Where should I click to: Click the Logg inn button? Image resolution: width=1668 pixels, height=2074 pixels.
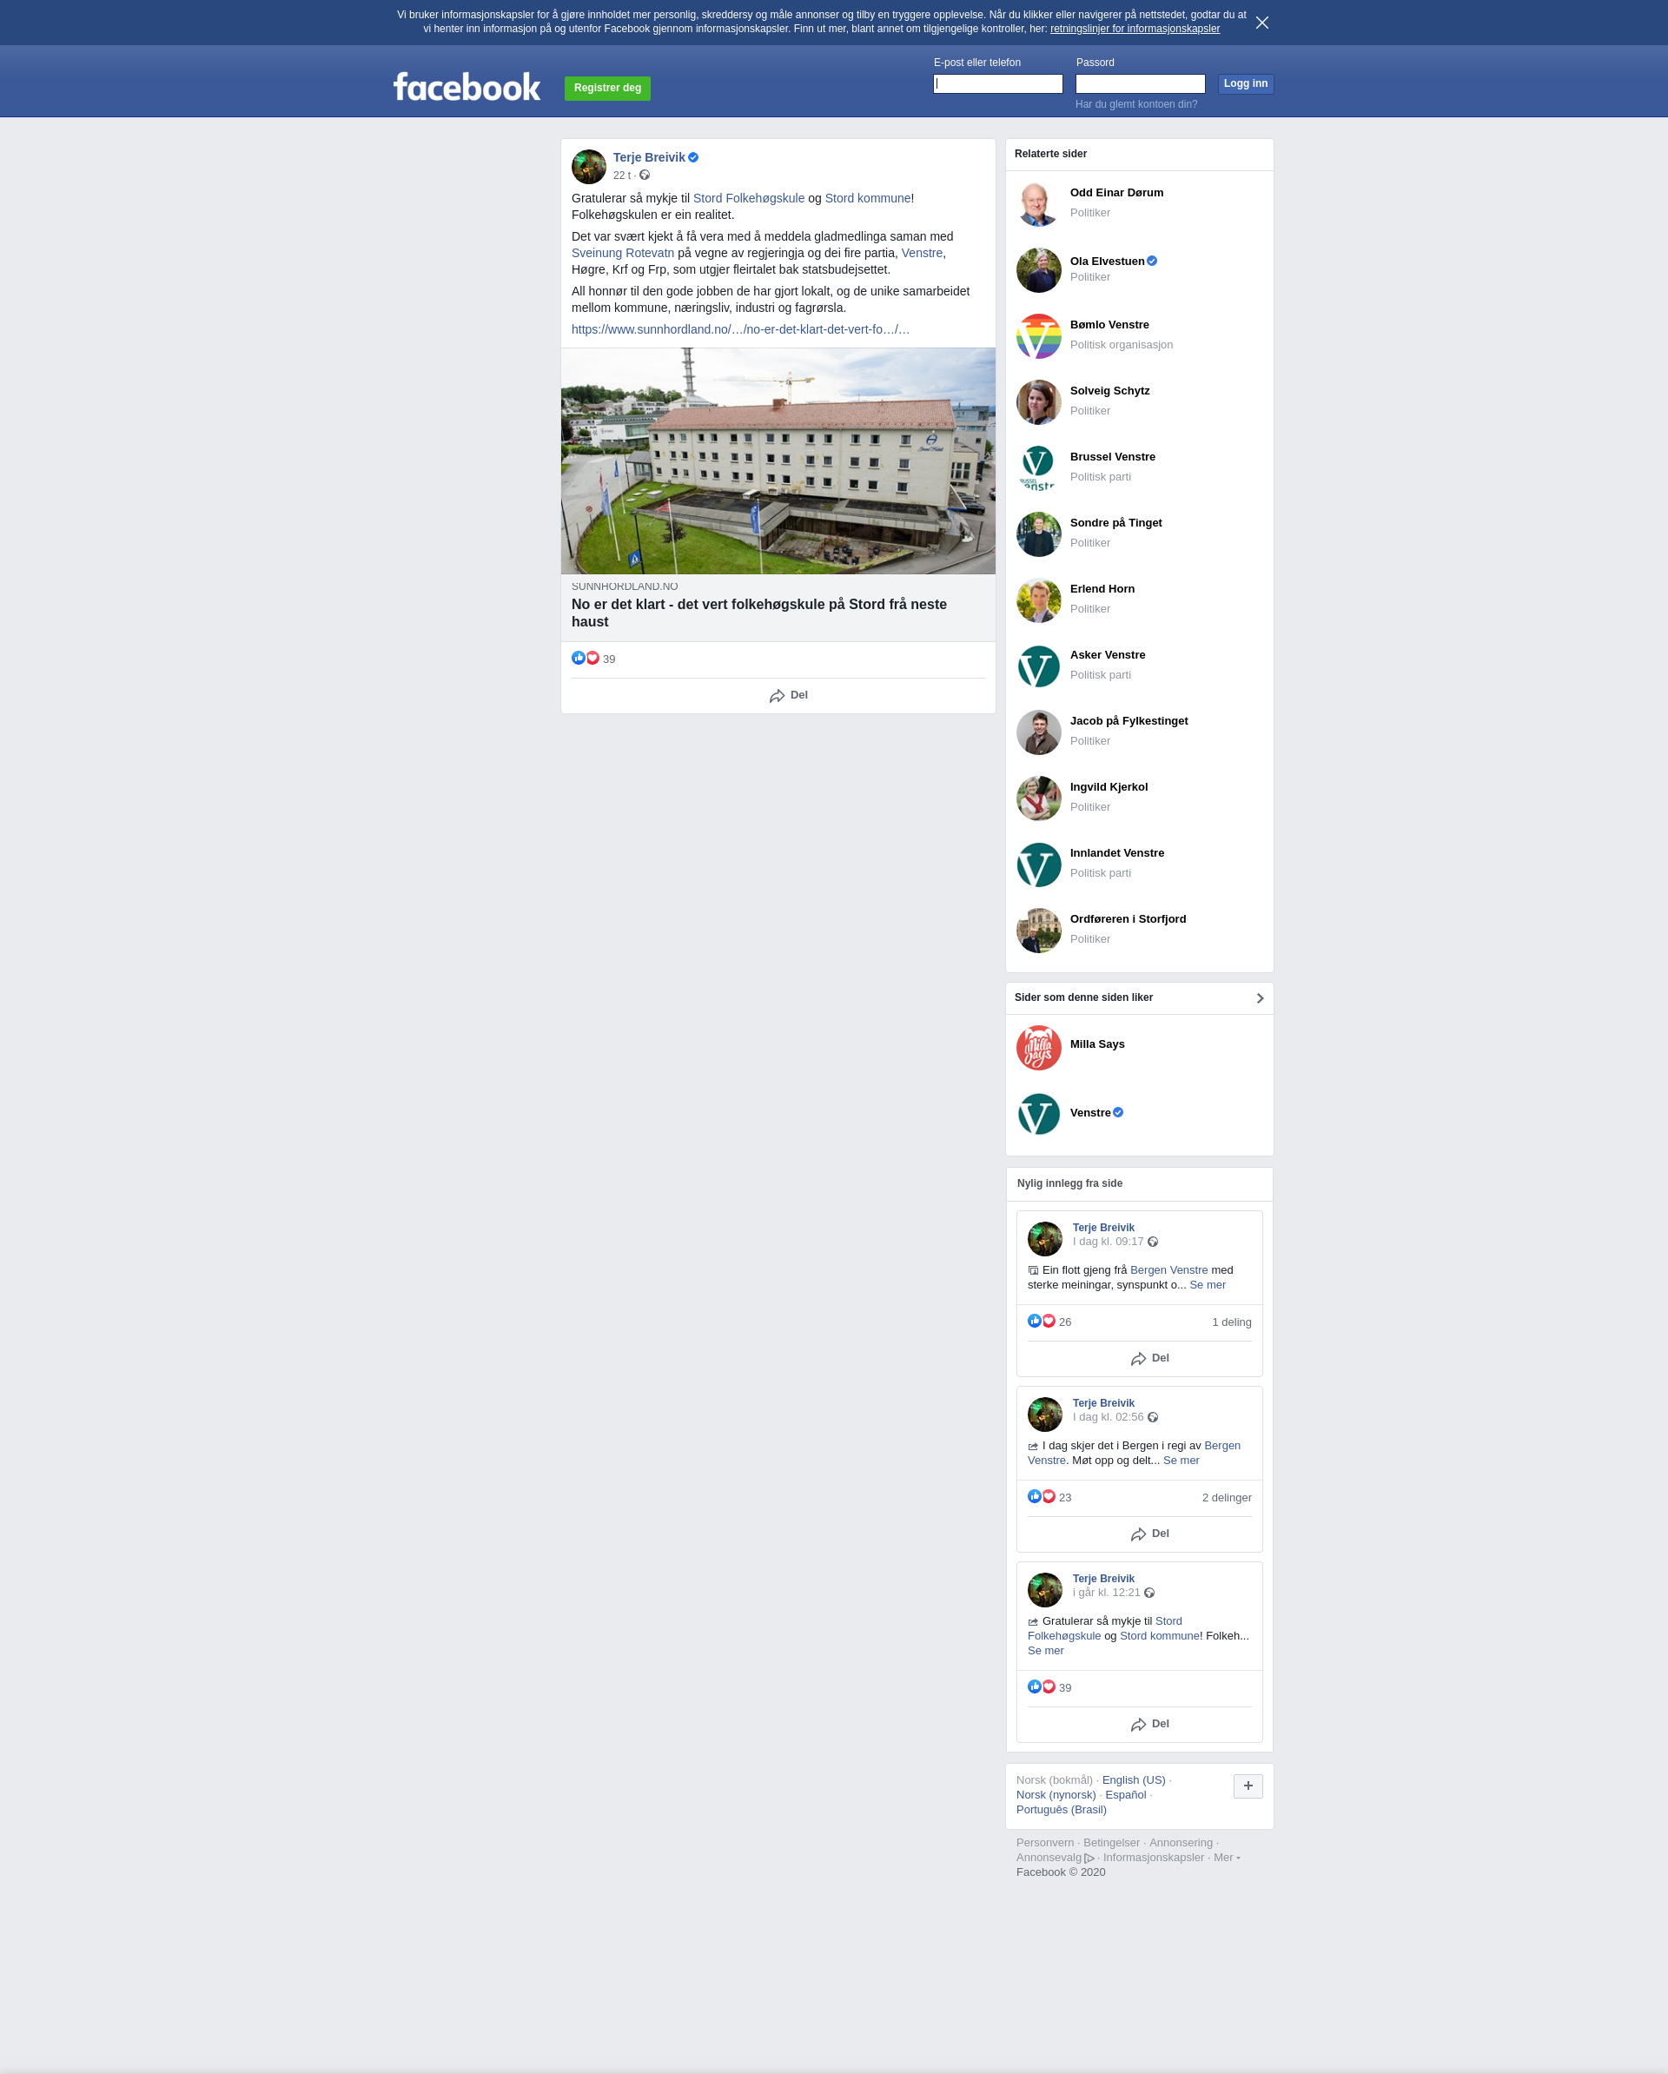tap(1246, 83)
